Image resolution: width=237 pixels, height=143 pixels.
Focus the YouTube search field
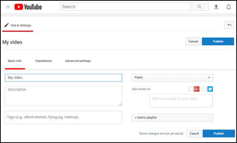125,7
